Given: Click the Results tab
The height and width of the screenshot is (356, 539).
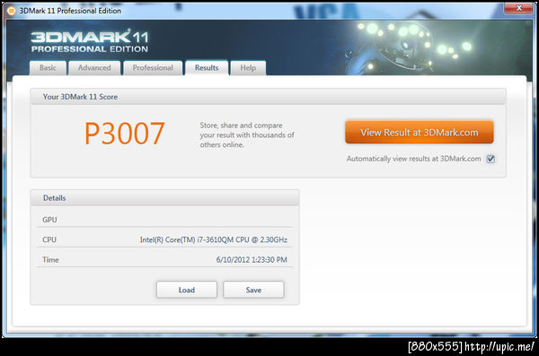Looking at the screenshot, I should (207, 68).
